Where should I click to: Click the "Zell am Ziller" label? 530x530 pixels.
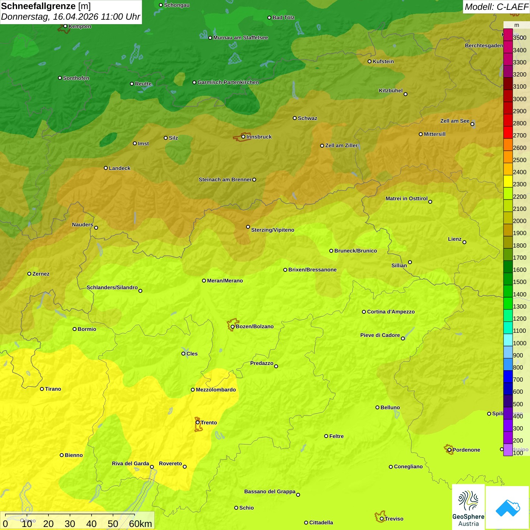click(341, 145)
